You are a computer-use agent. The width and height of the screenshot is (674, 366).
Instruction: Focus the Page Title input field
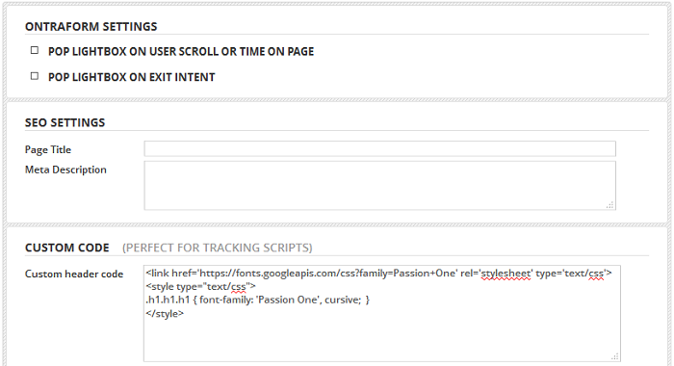(380, 149)
